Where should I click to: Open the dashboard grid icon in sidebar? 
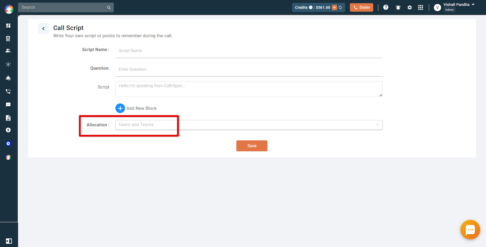tap(8, 26)
